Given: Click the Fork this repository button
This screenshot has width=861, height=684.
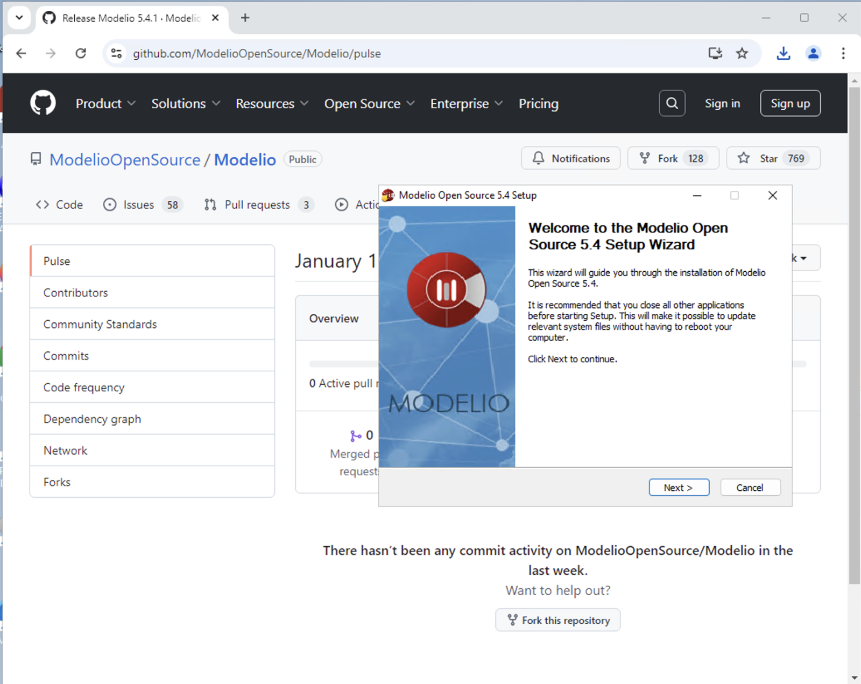Looking at the screenshot, I should point(557,620).
